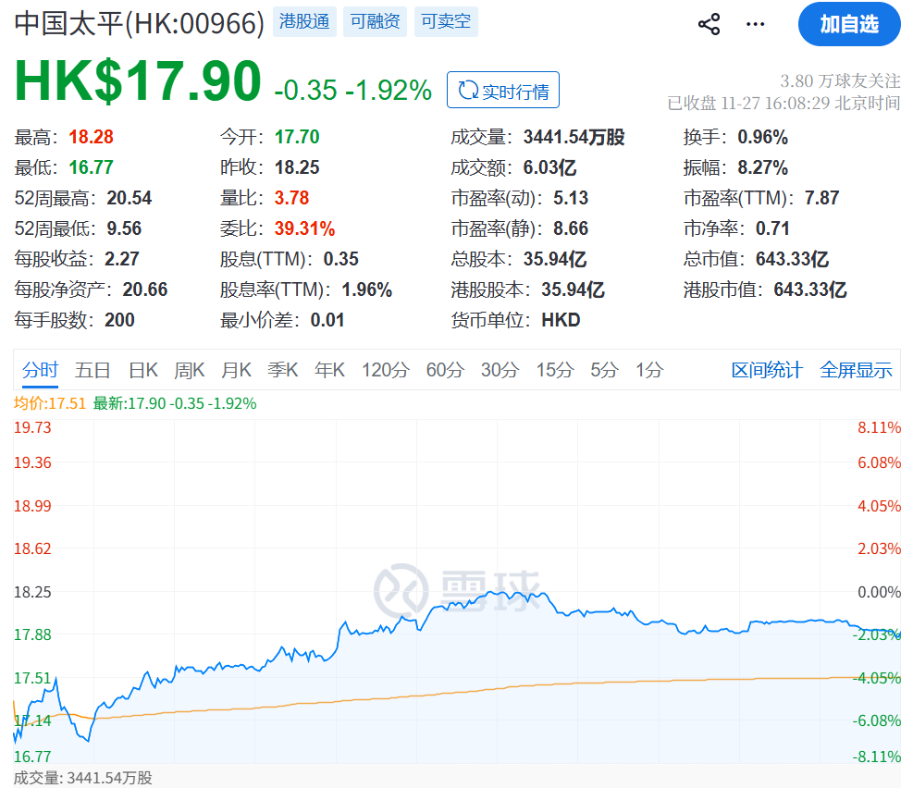Open the 月K candlestick tab

coord(236,370)
